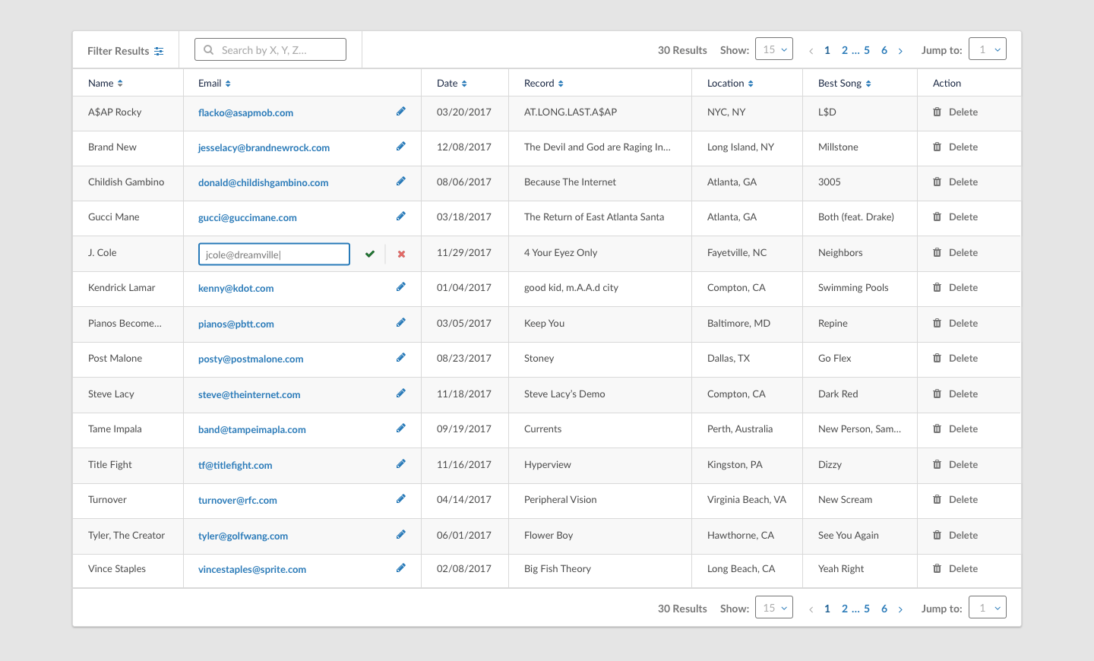
Task: Click the search magnifier icon
Action: pyautogui.click(x=208, y=50)
